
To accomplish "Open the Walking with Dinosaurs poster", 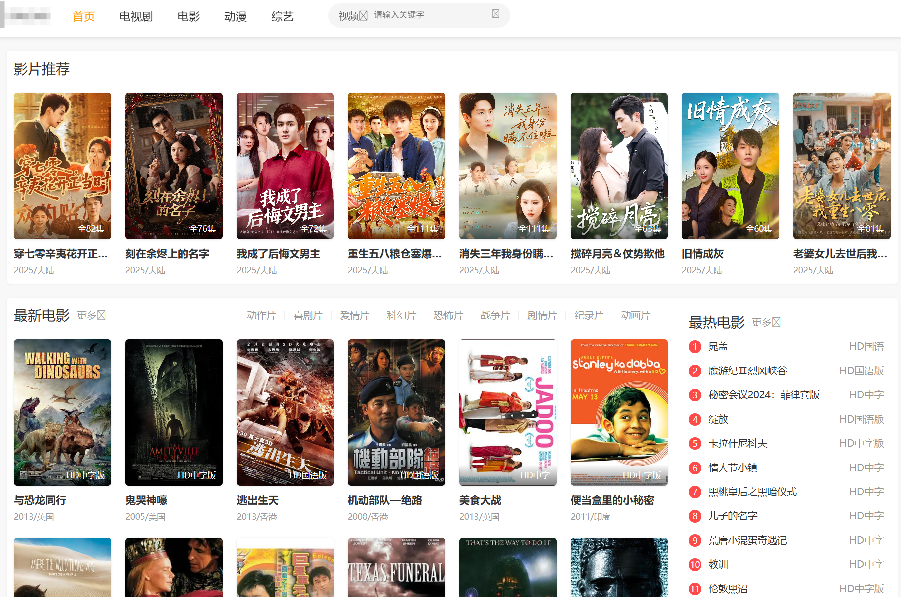I will (62, 412).
